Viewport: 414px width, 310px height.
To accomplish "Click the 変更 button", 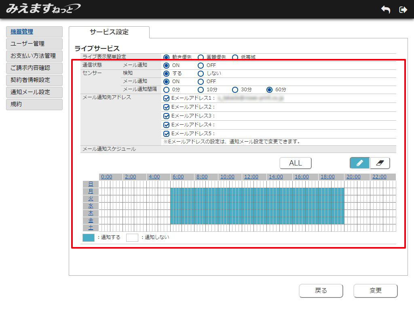I will tap(375, 291).
